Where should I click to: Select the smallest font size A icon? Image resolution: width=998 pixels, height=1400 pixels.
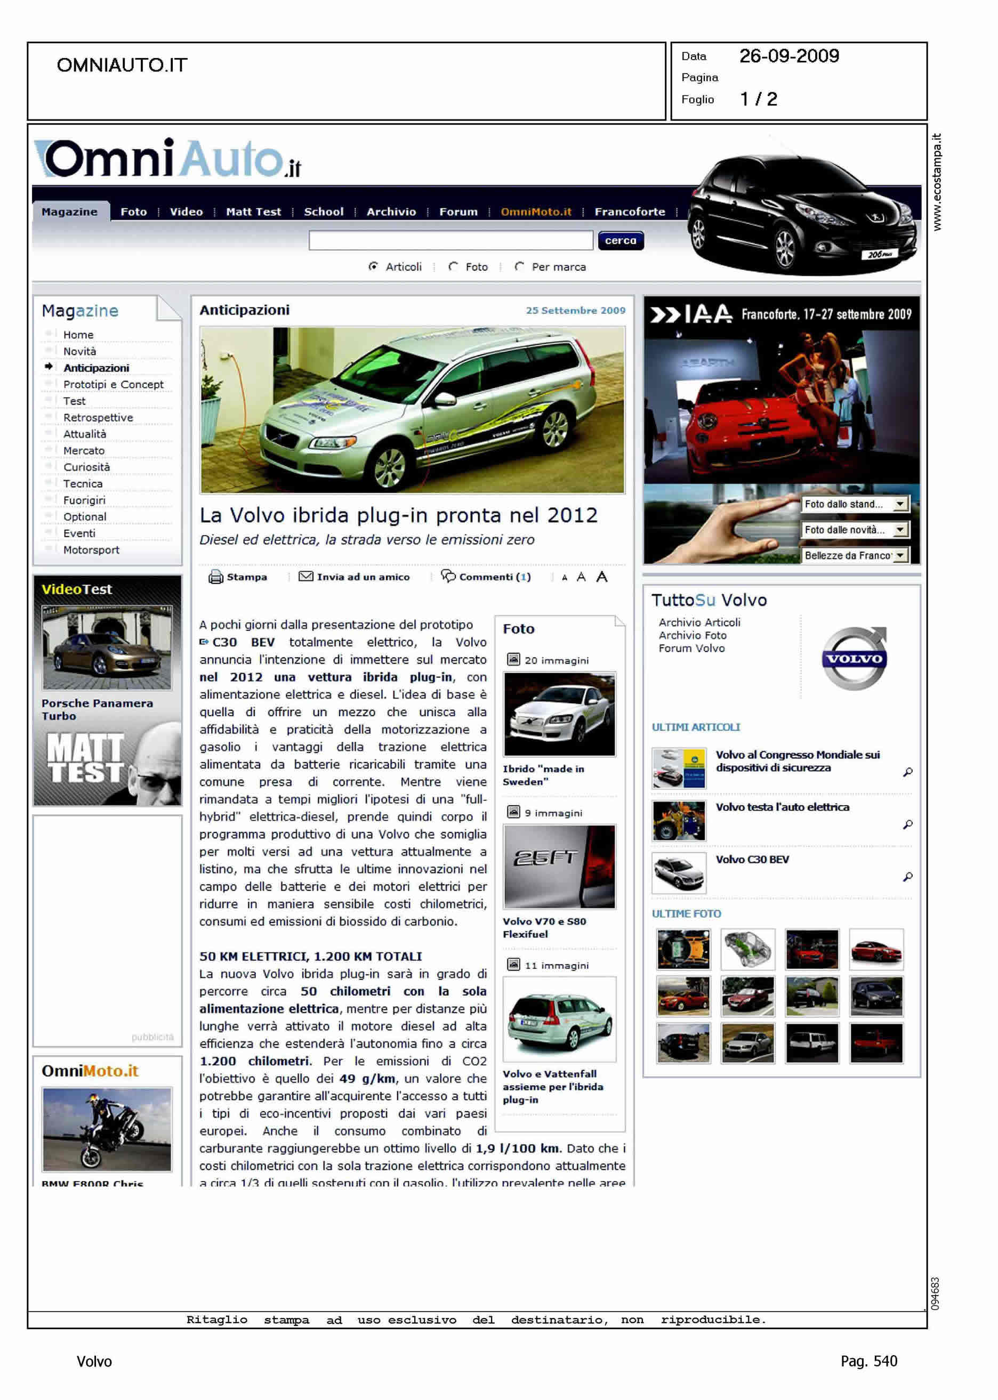pos(564,578)
